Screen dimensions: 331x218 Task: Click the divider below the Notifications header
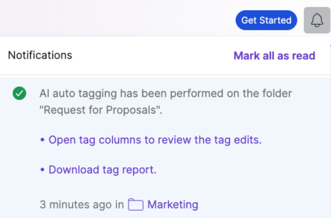165,75
